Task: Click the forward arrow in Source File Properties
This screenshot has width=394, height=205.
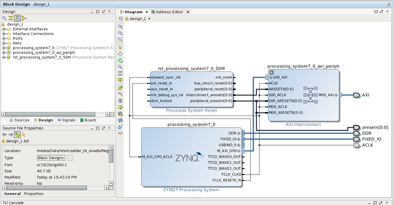Action: tap(11, 134)
